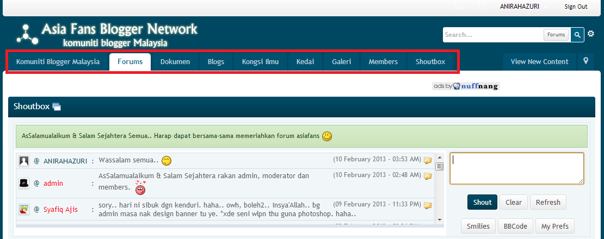Click the Asia Fans Blogger Network title

click(119, 29)
